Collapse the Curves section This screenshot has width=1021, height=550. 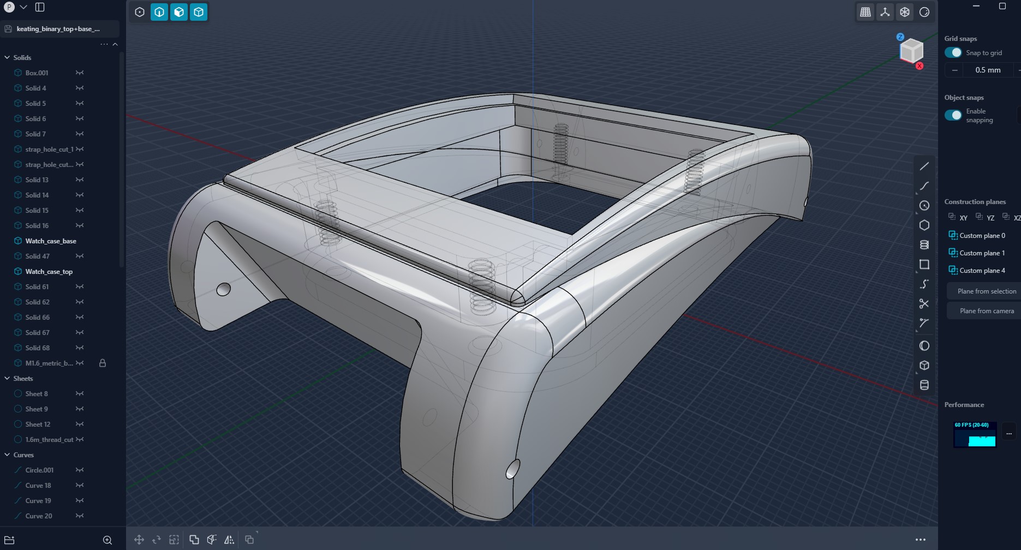pyautogui.click(x=7, y=455)
